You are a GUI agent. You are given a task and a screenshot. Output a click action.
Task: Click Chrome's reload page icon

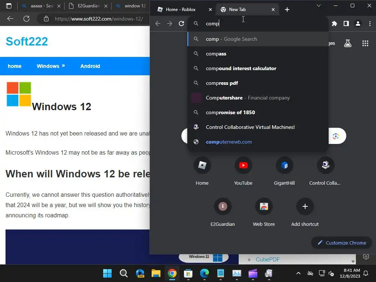[181, 23]
